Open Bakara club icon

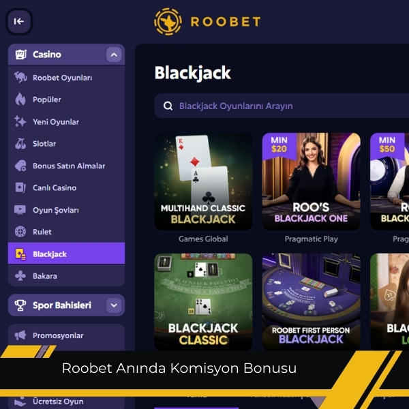coord(20,275)
